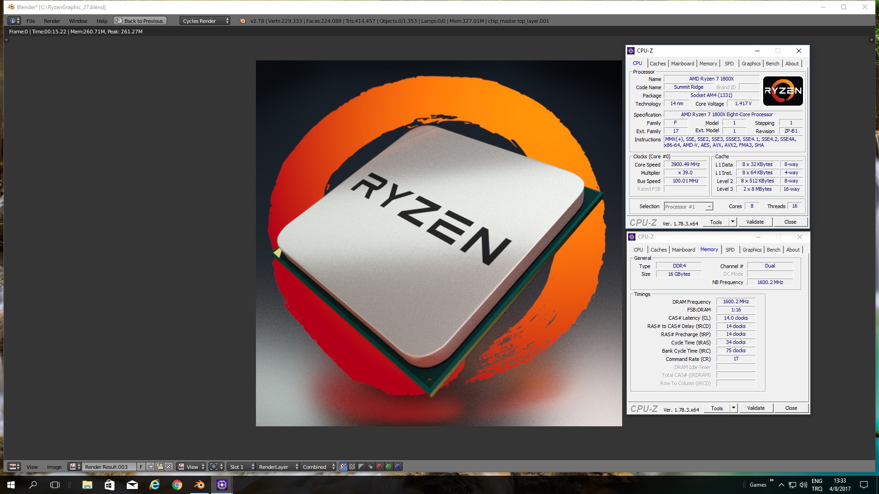Select the color-only display icon

pyautogui.click(x=352, y=467)
